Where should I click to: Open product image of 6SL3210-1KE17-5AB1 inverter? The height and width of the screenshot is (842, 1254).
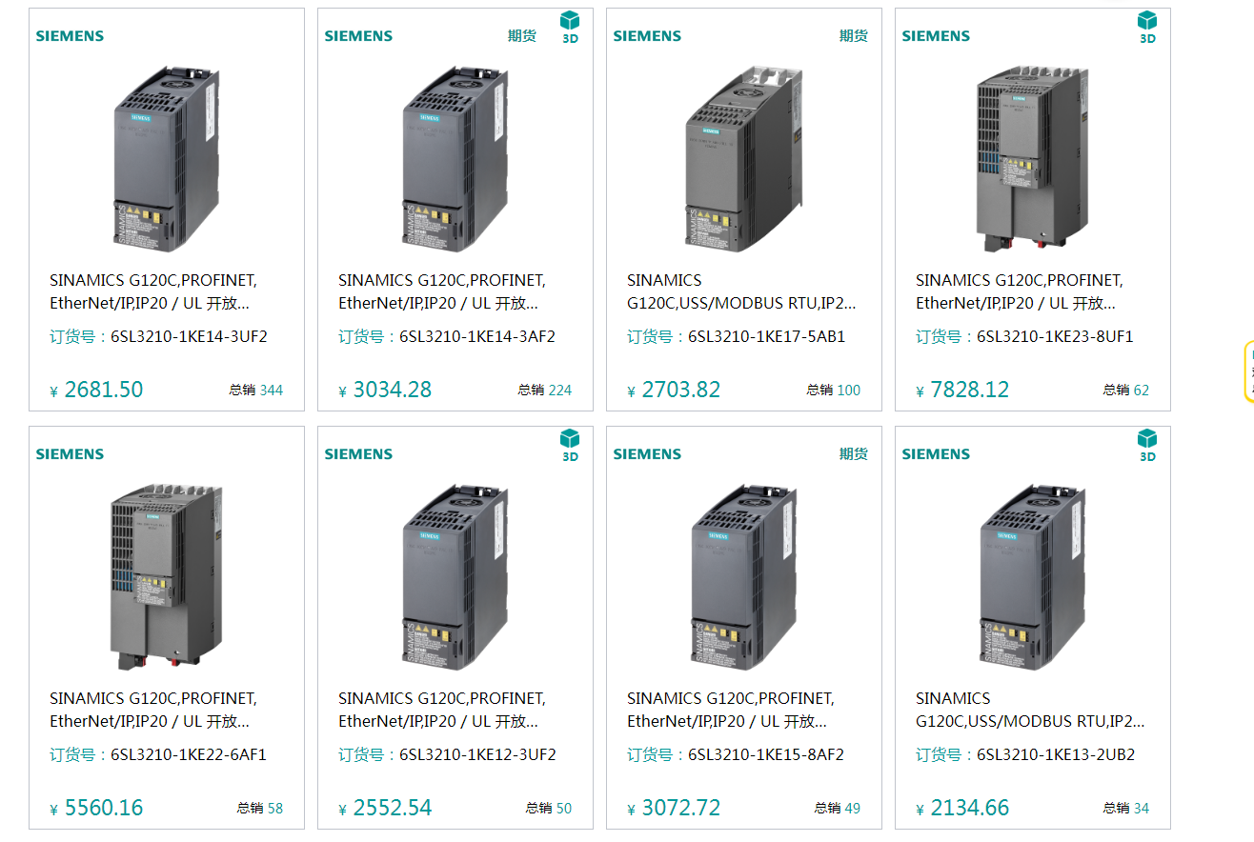pyautogui.click(x=744, y=159)
